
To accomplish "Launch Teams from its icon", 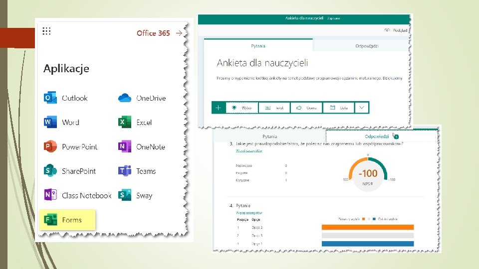I will coord(125,171).
